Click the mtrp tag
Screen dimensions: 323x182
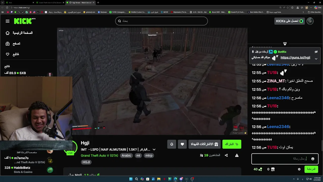coord(149,155)
